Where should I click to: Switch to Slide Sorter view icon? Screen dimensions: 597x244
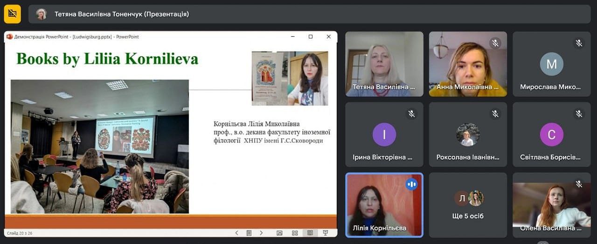tap(295, 233)
